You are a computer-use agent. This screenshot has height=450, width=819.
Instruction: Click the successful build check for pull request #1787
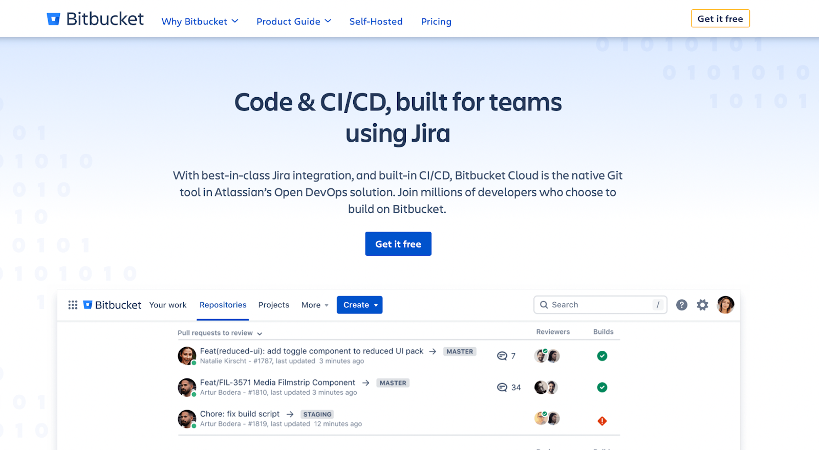click(602, 356)
